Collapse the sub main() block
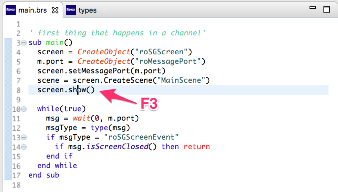This screenshot has height=192, width=338. click(x=23, y=42)
